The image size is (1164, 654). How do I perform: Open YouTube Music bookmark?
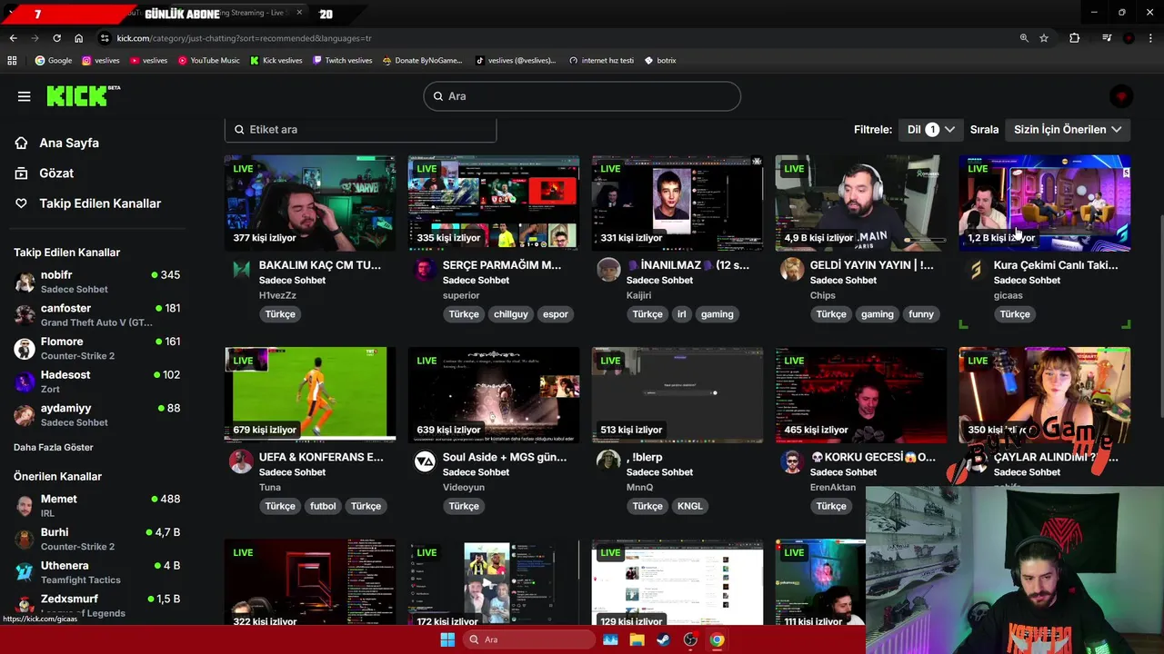coord(208,61)
